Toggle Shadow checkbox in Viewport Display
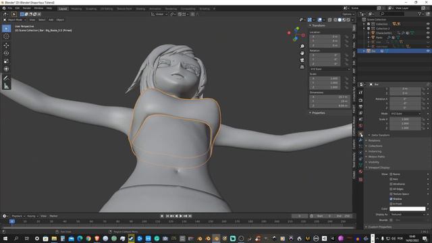 pyautogui.click(x=391, y=199)
